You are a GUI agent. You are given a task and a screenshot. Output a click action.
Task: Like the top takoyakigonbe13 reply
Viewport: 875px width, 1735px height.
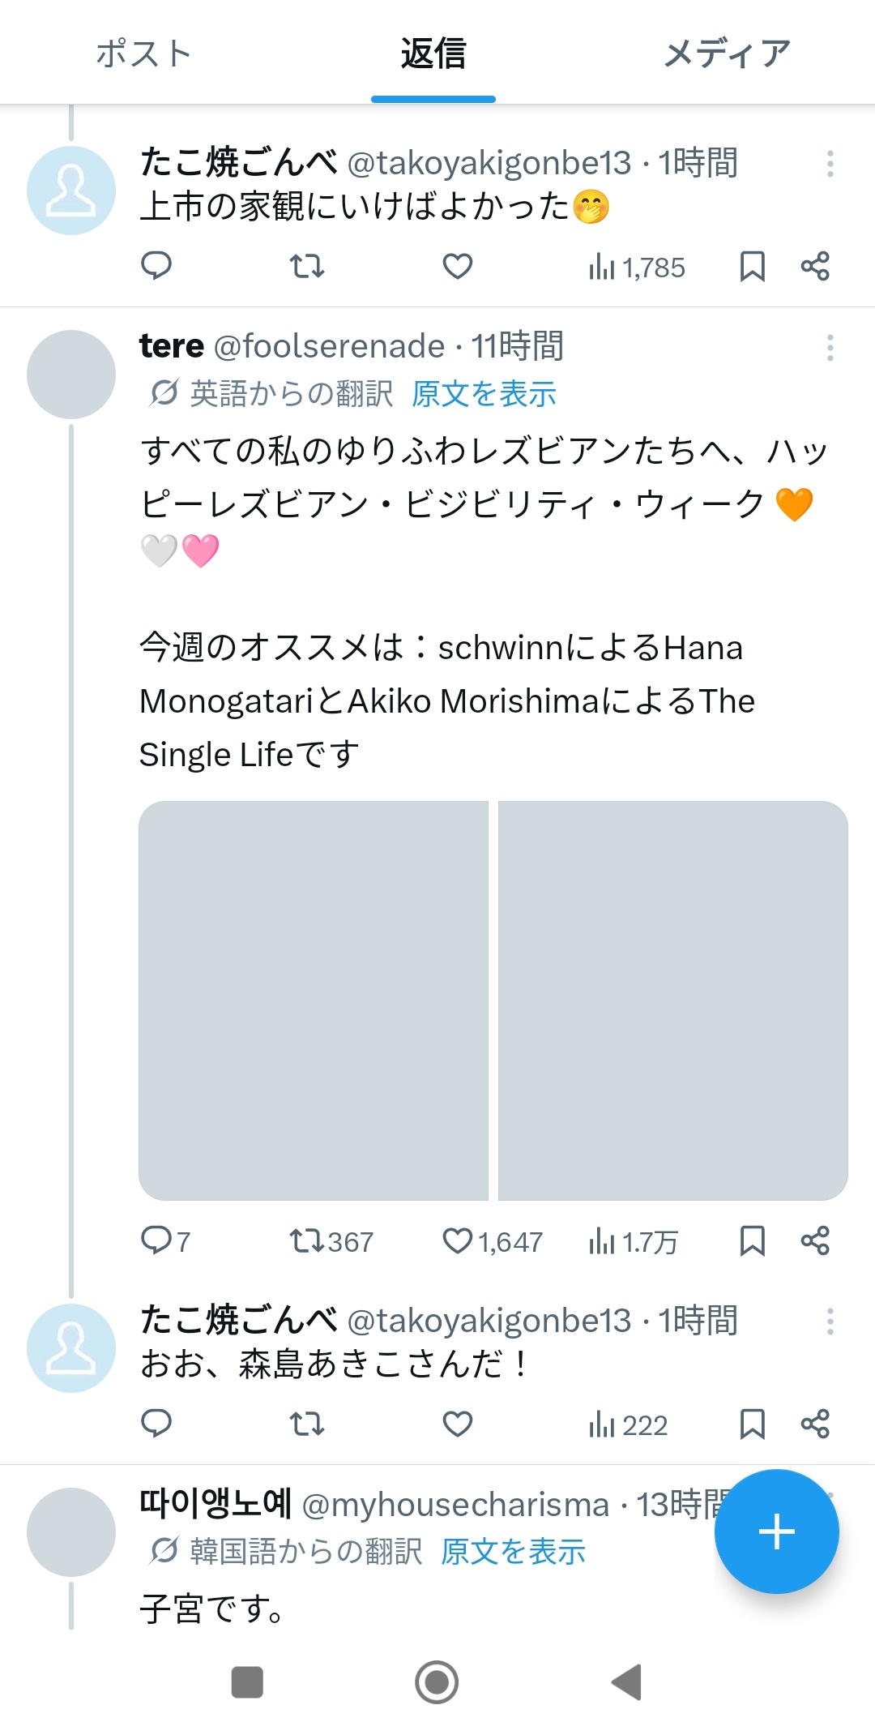click(x=458, y=266)
